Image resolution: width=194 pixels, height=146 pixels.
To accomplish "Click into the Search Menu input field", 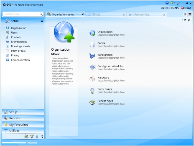I will [x=21, y=14].
